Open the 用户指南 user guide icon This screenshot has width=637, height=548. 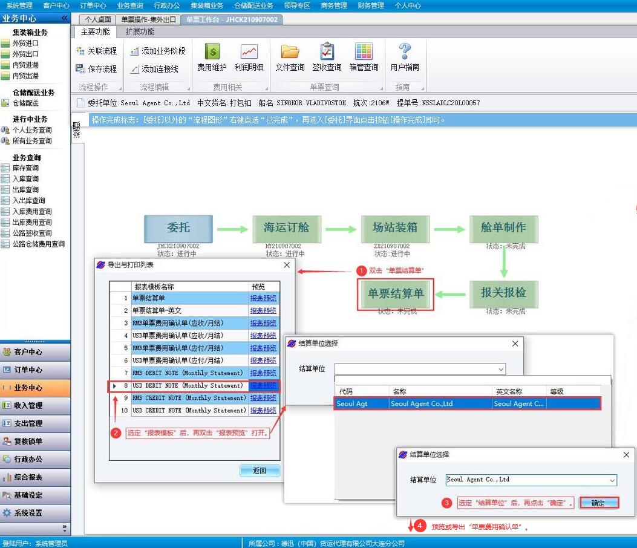[x=405, y=58]
